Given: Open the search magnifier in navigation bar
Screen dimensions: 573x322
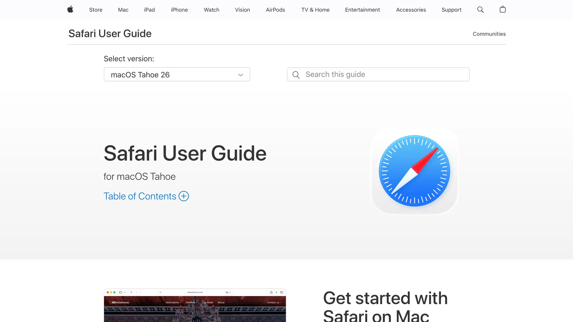Looking at the screenshot, I should pyautogui.click(x=480, y=10).
